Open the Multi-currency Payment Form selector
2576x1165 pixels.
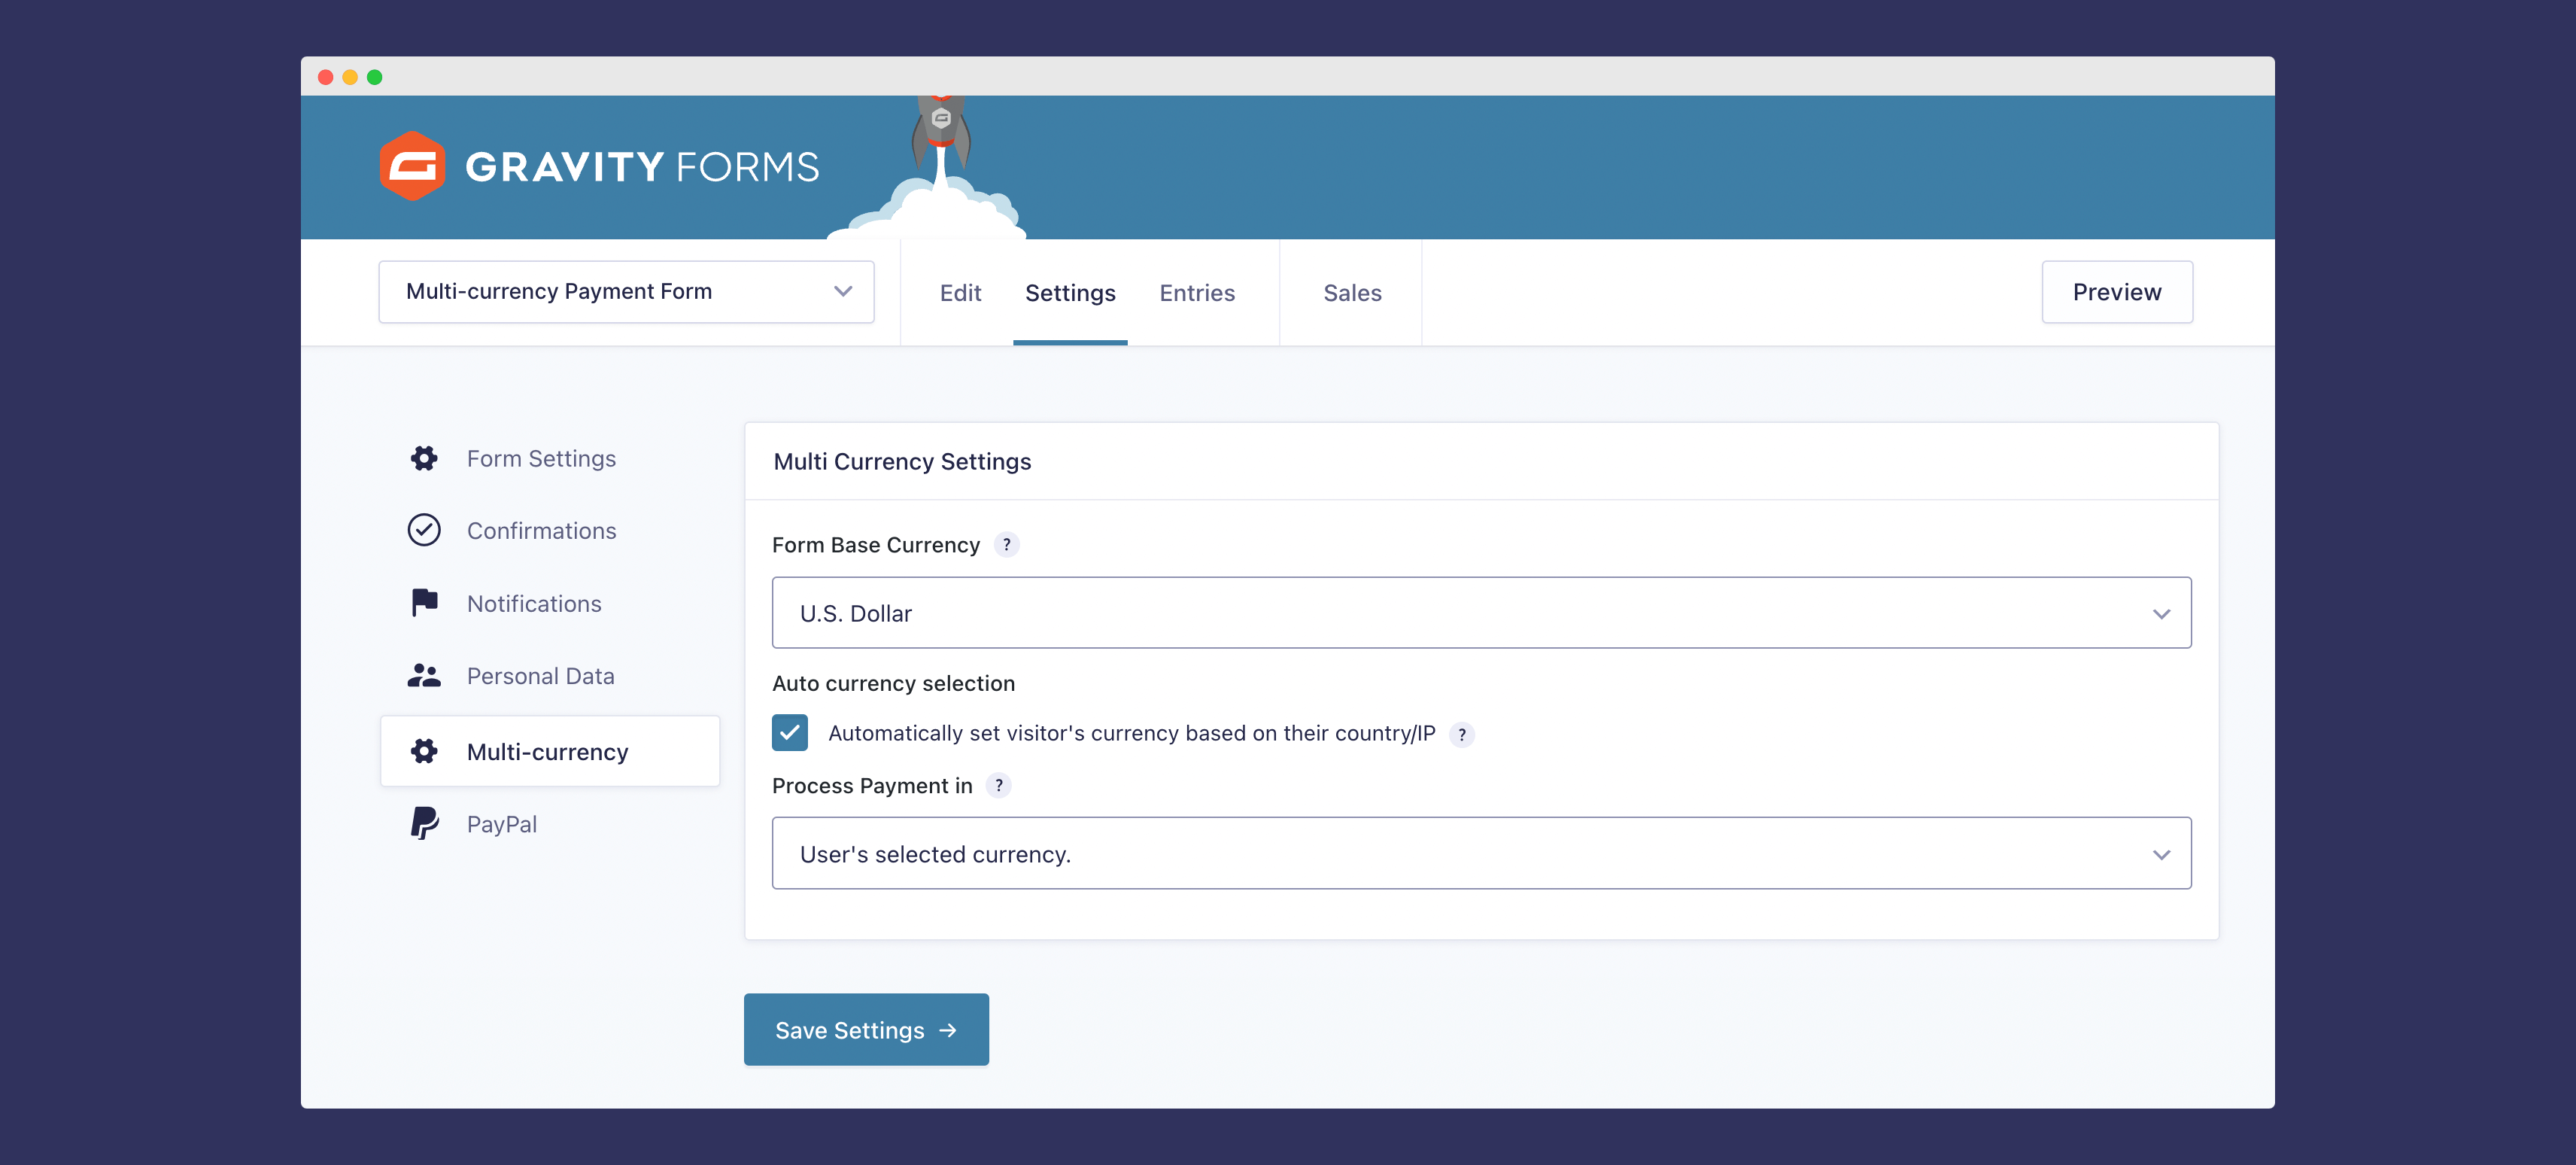pos(626,291)
